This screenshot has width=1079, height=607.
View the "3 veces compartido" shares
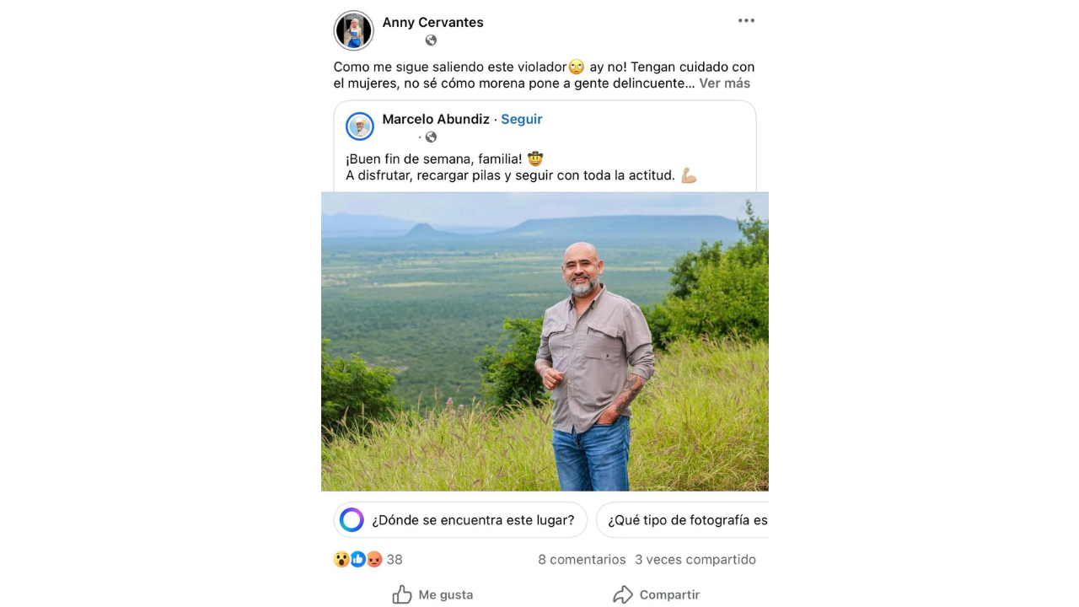point(695,560)
